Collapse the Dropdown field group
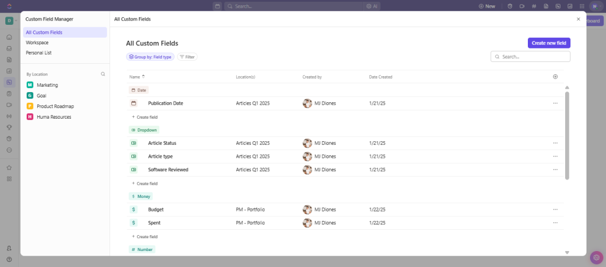The height and width of the screenshot is (267, 606). tap(144, 129)
